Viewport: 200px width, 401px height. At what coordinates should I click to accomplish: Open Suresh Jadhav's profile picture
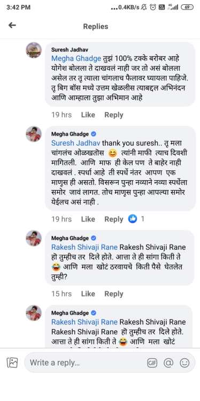click(34, 50)
